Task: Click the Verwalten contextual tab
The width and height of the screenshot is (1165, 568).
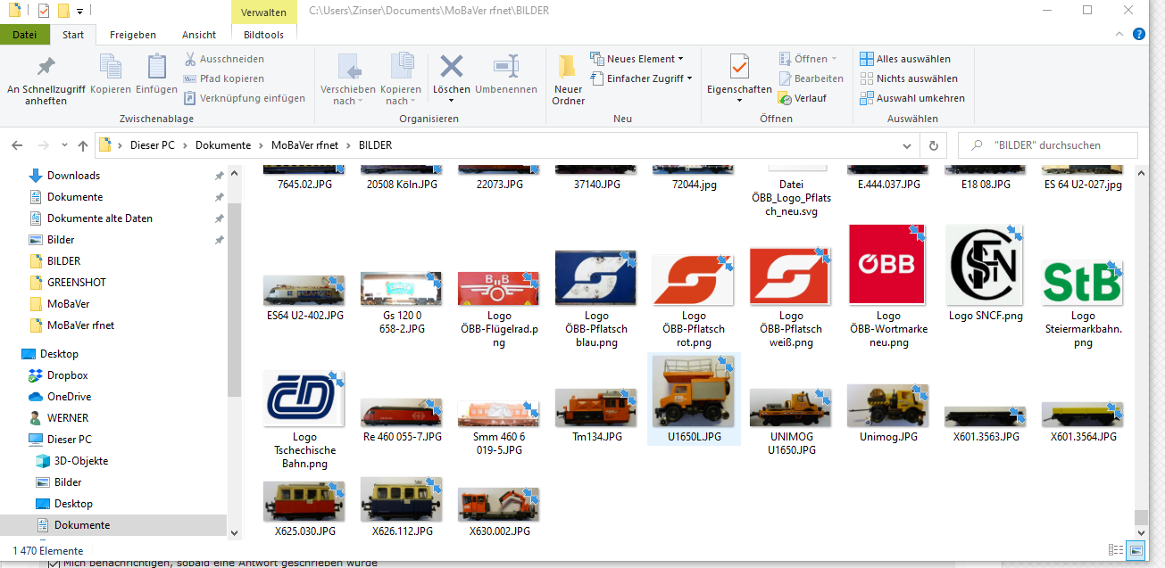Action: pyautogui.click(x=263, y=12)
